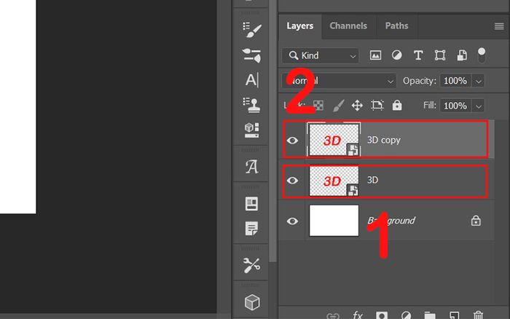This screenshot has width=510, height=319.
Task: Select the Background layer's white thumbnail
Action: (334, 221)
